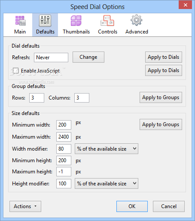Apply rows and columns to Groups
Viewport: 195px width, 221px height.
[x=161, y=97]
